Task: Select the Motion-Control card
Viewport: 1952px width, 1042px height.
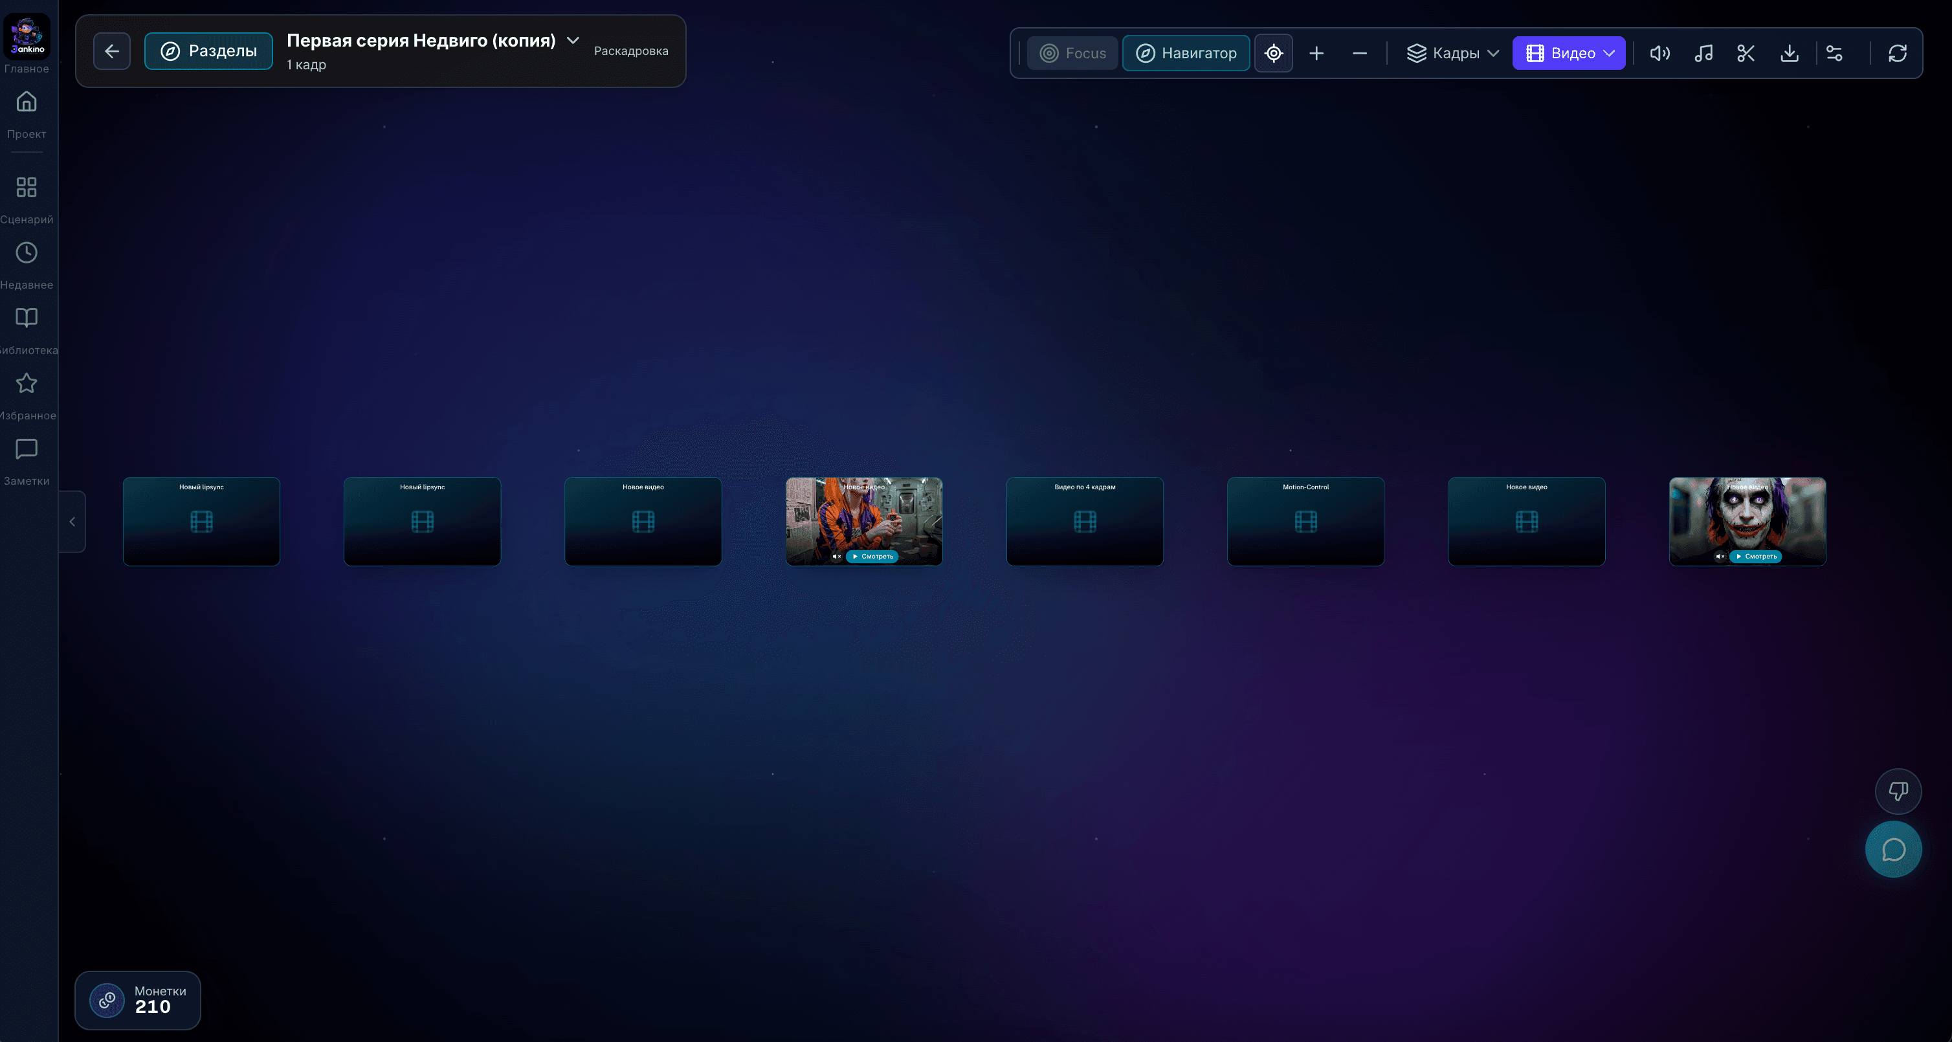Action: (1305, 522)
